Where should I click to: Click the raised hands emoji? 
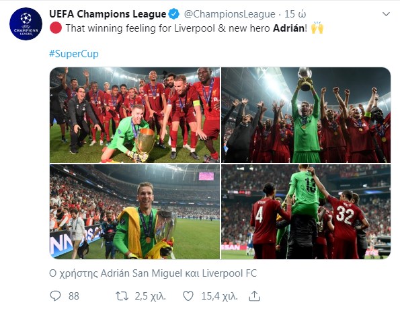(x=317, y=28)
